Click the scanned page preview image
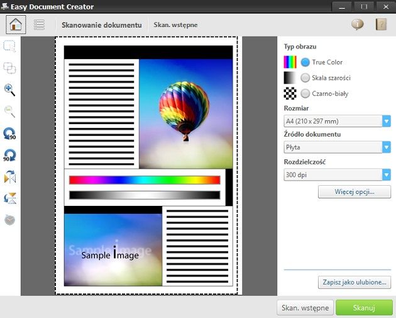The image size is (396, 318). click(148, 166)
